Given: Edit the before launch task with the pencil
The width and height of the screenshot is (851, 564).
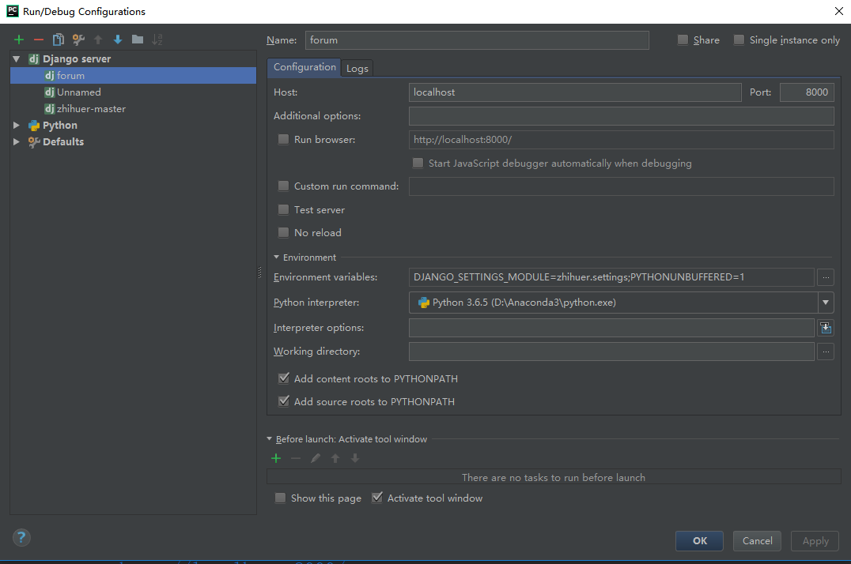Looking at the screenshot, I should [x=316, y=458].
